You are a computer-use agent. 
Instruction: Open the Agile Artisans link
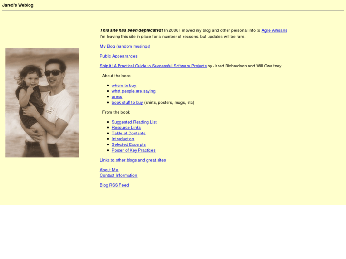[x=274, y=30]
